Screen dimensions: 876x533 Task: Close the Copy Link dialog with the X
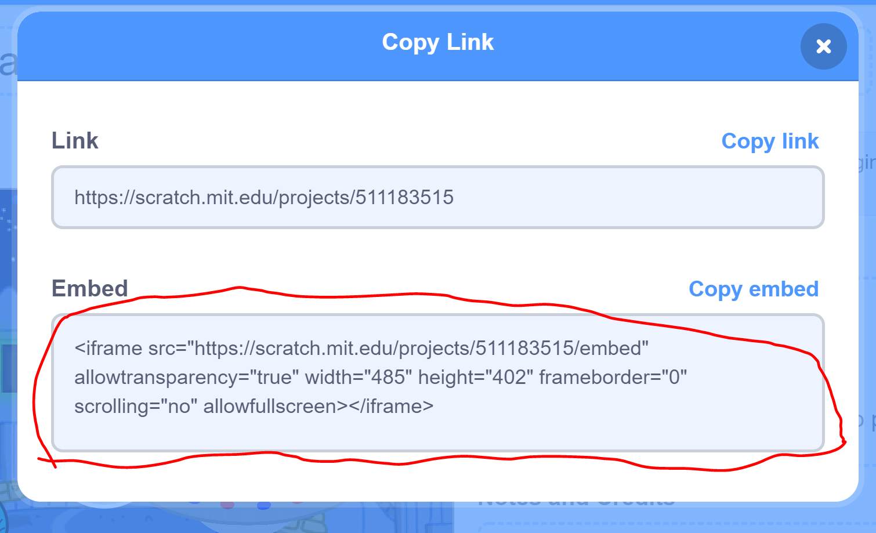(823, 46)
